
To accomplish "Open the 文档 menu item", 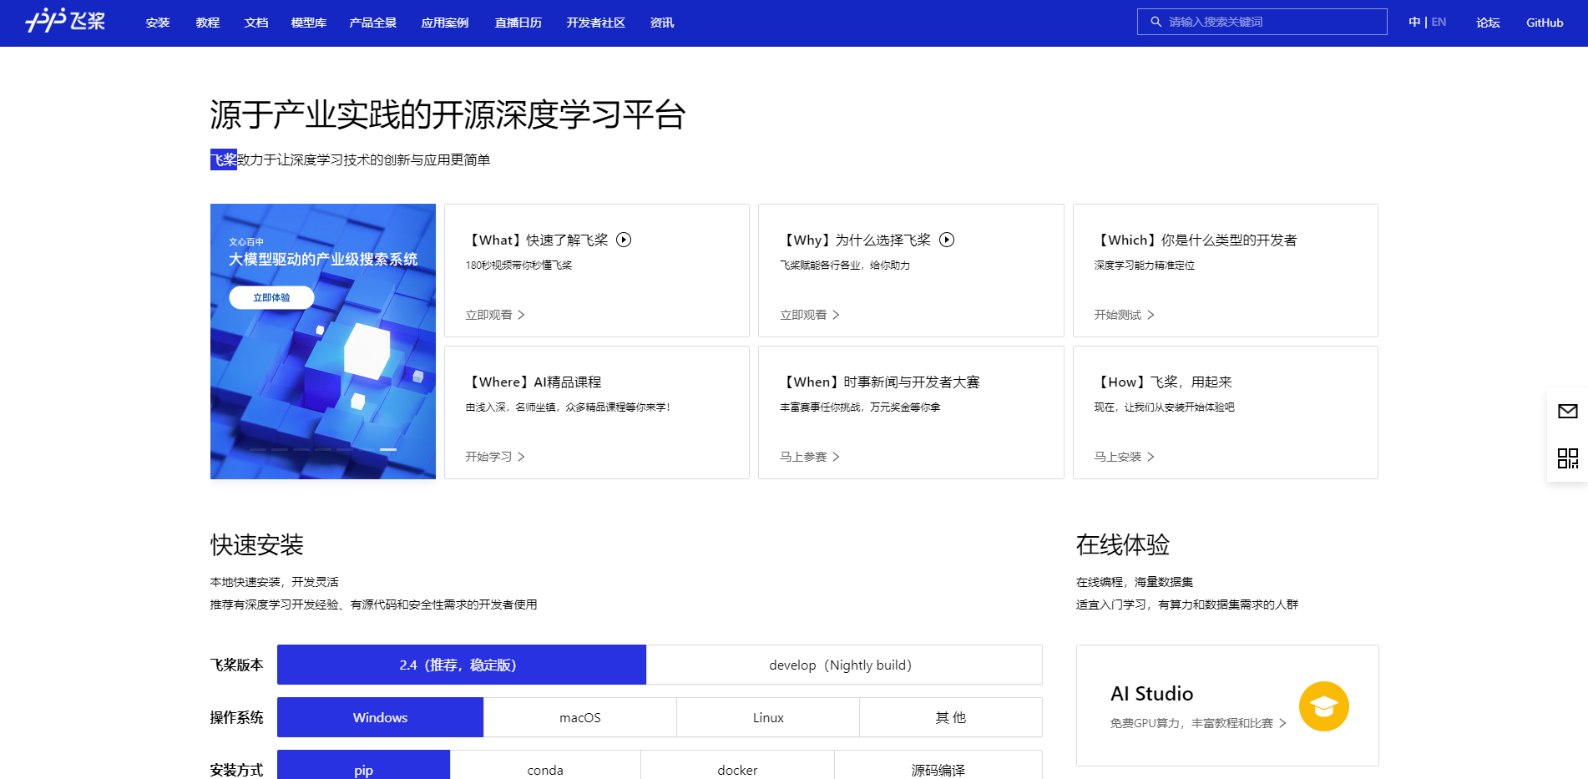I will coord(256,23).
